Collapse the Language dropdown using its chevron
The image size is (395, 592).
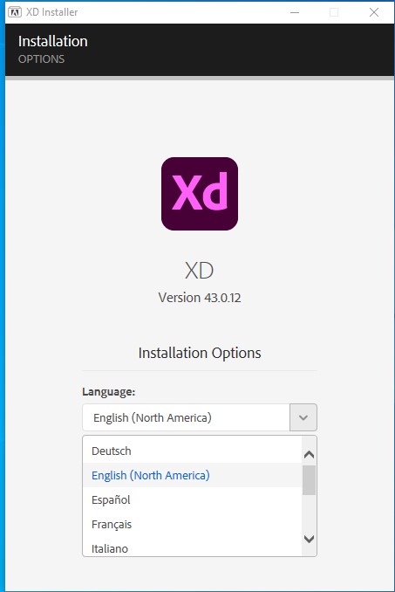click(x=303, y=417)
